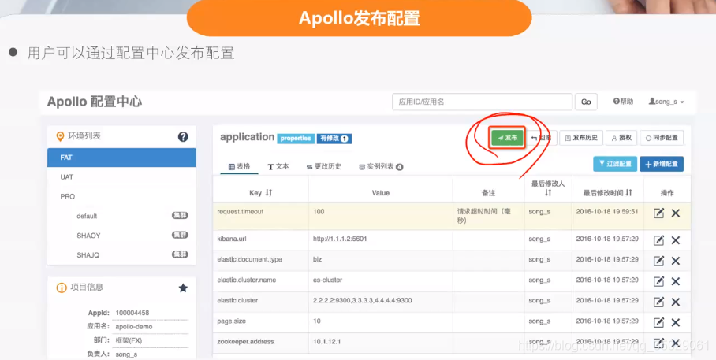Click the value http://1.1.1.2:5601
Viewport: 716px width, 360px height.
tap(340, 239)
